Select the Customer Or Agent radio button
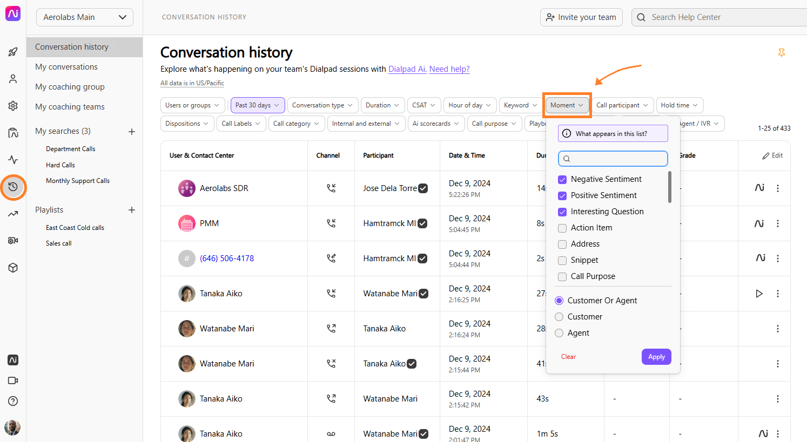The height and width of the screenshot is (442, 807). click(x=559, y=301)
